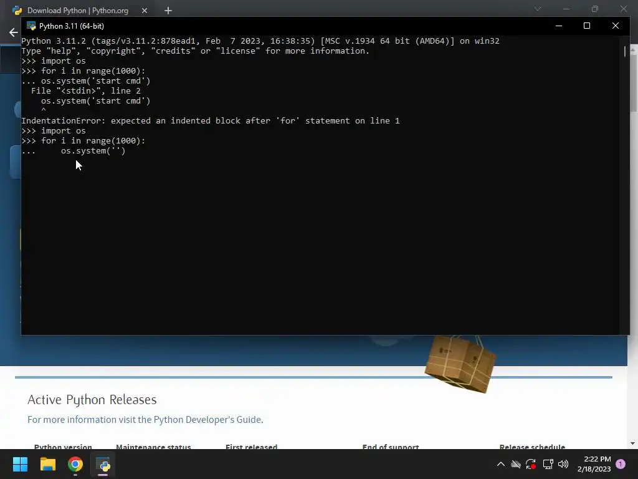The image size is (638, 479).
Task: Go back in the Chrome browser
Action: point(14,32)
